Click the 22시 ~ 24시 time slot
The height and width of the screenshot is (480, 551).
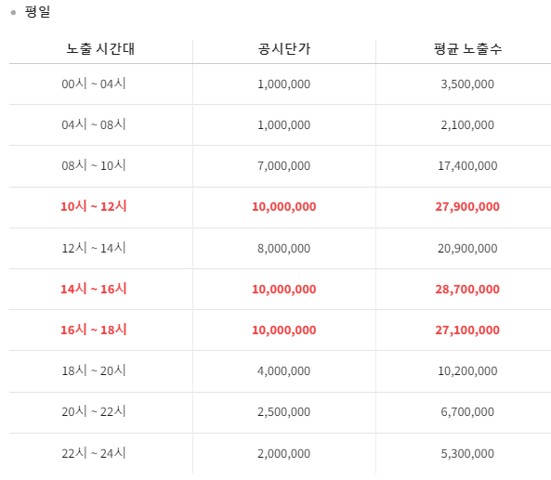pyautogui.click(x=94, y=453)
